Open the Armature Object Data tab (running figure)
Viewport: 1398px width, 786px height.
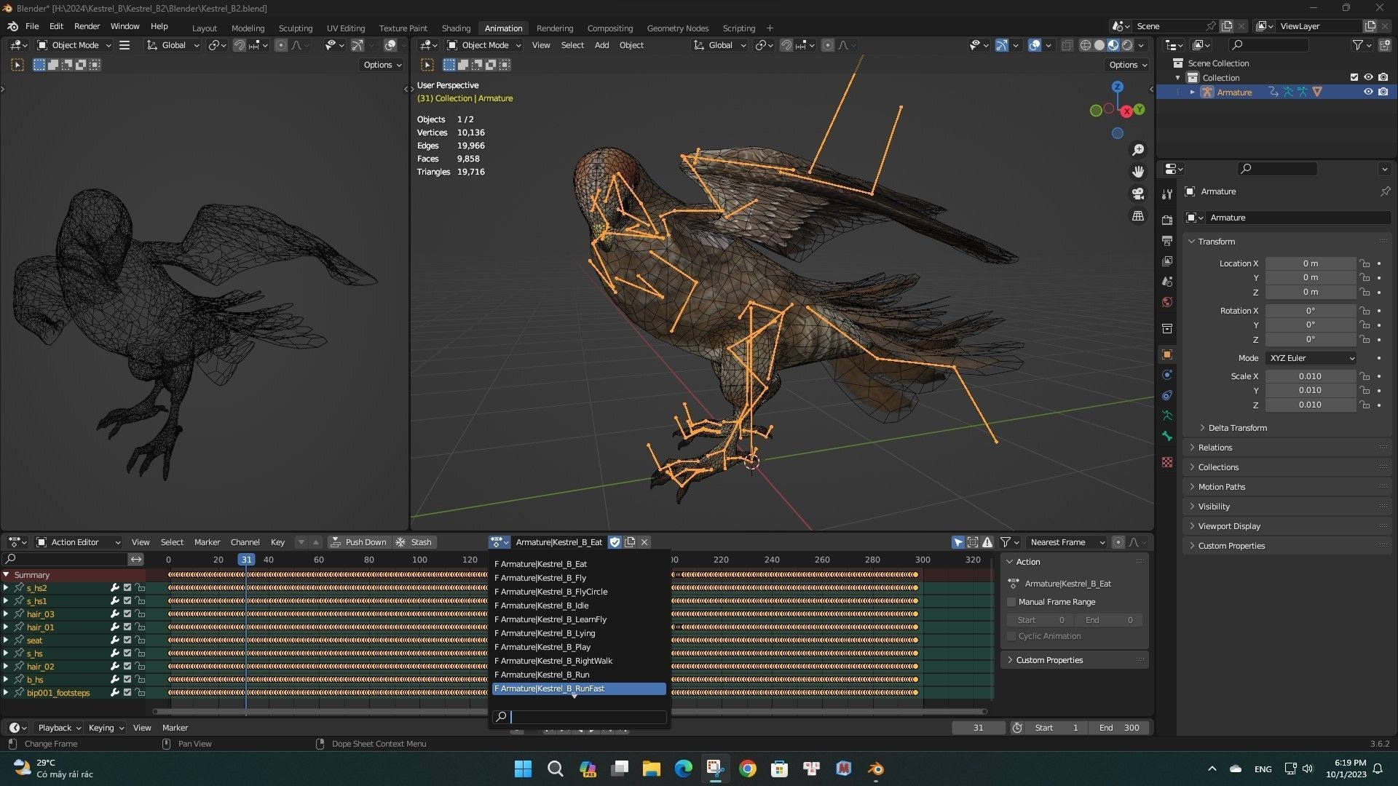click(x=1167, y=416)
